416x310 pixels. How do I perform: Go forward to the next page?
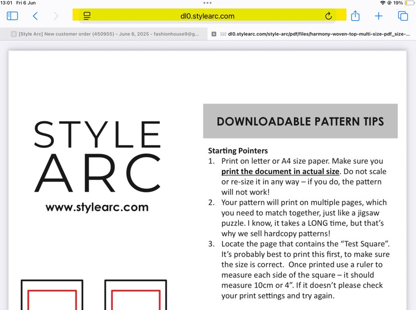tap(55, 16)
